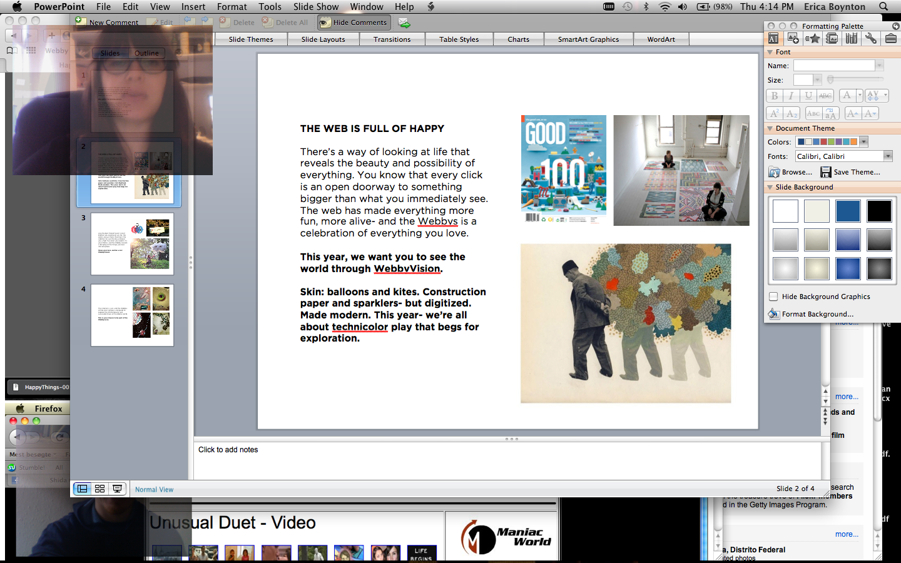Open the Reference Tools books icon

[851, 39]
